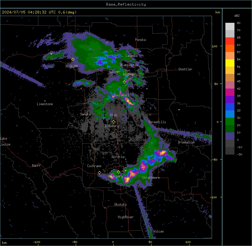Viewport: 252px width, 246px height.
Task: Click the yellow diamond marker above RockyMH
Action: click(x=73, y=60)
